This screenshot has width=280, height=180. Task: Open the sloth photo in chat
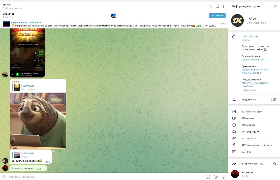pos(38,121)
